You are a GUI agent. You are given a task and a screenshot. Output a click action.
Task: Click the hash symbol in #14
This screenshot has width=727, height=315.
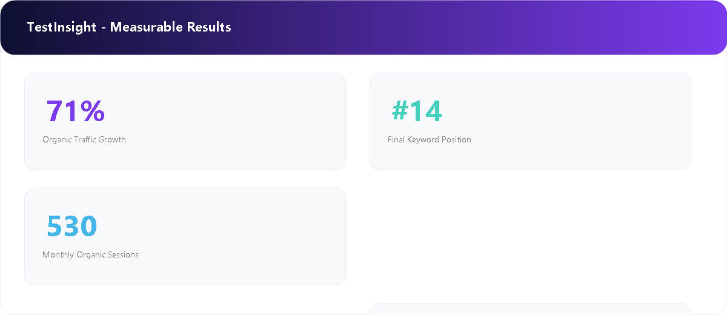[400, 111]
